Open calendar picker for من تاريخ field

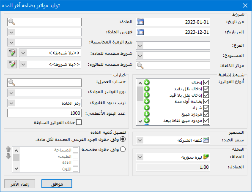point(140,22)
